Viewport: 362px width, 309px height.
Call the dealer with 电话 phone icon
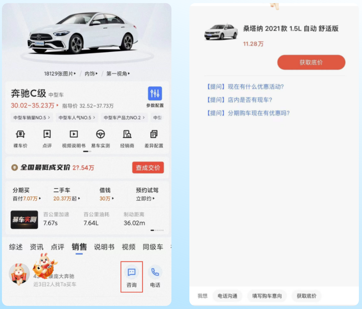coord(155,272)
